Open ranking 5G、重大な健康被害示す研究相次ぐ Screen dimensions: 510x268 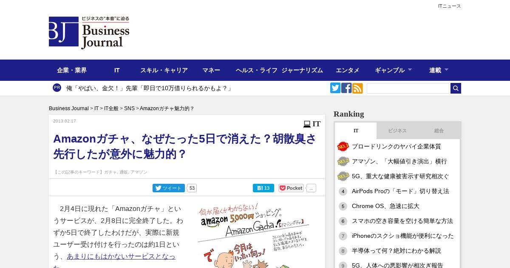point(400,177)
